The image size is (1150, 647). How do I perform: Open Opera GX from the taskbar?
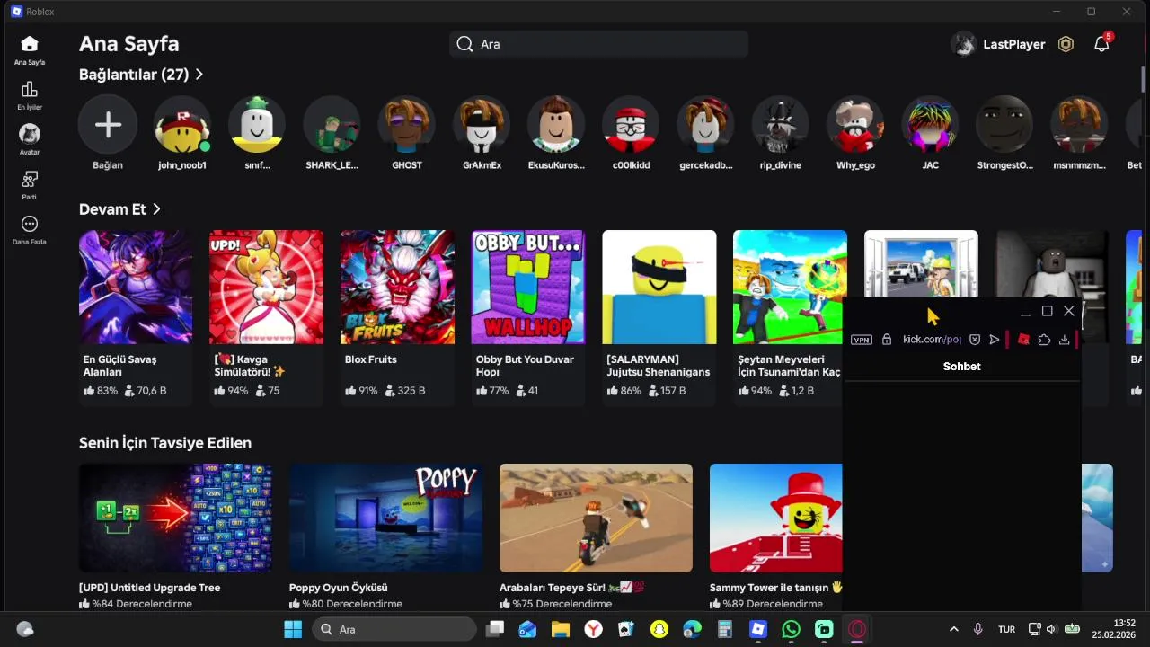coord(857,629)
